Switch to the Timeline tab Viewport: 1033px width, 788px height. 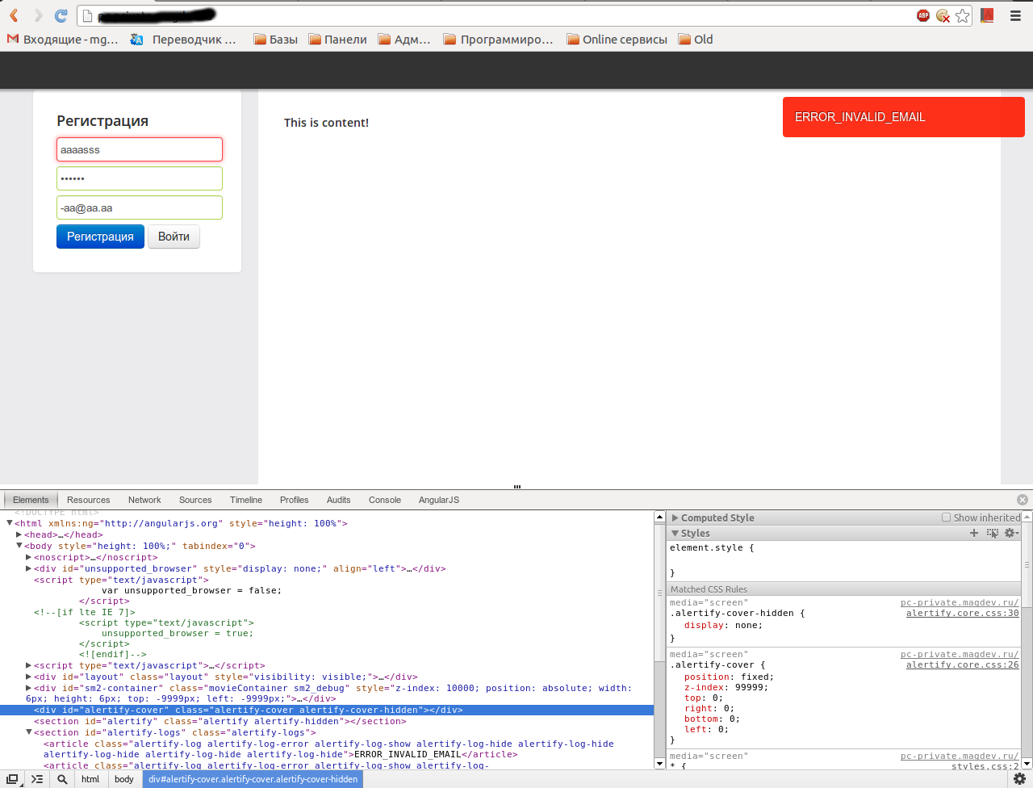pos(246,500)
